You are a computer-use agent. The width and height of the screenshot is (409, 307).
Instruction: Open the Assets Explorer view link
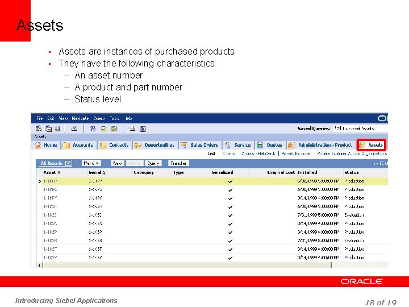[x=296, y=153]
